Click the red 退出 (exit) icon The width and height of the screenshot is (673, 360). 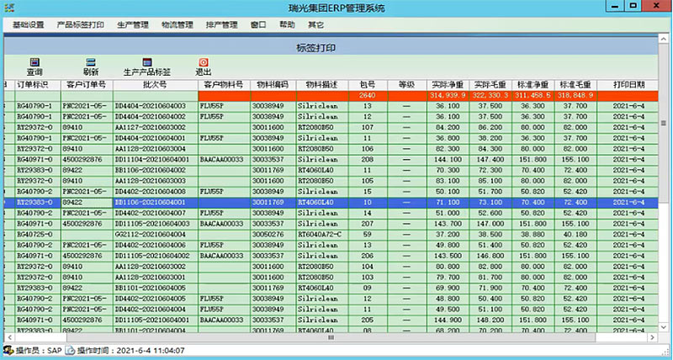(204, 62)
